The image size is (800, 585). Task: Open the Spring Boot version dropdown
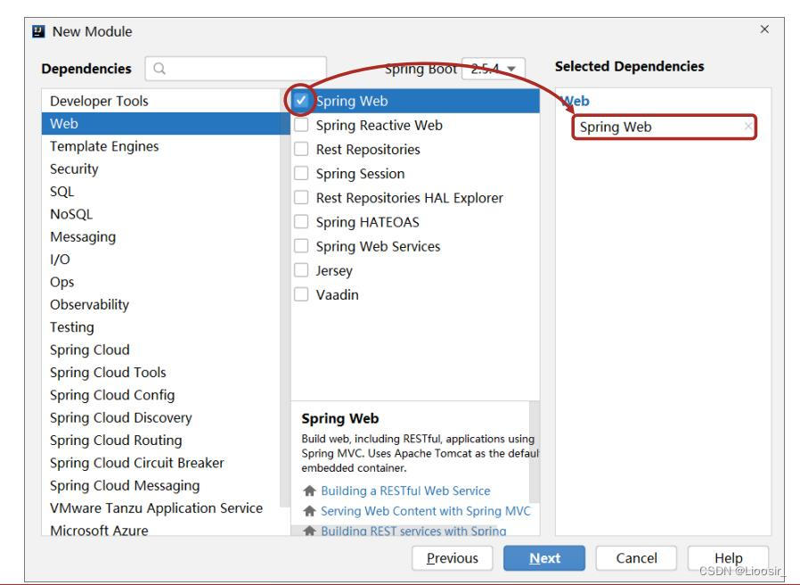point(493,69)
